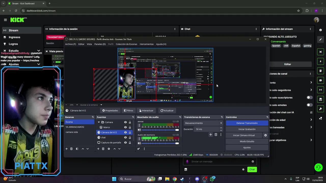Open audio mixer footer three-dot menu
The width and height of the screenshot is (326, 183).
144,149
